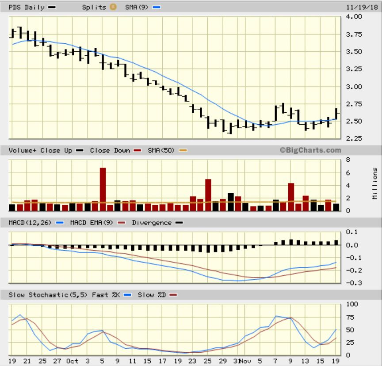
Task: Select the PDS Daily label
Action: tap(27, 8)
